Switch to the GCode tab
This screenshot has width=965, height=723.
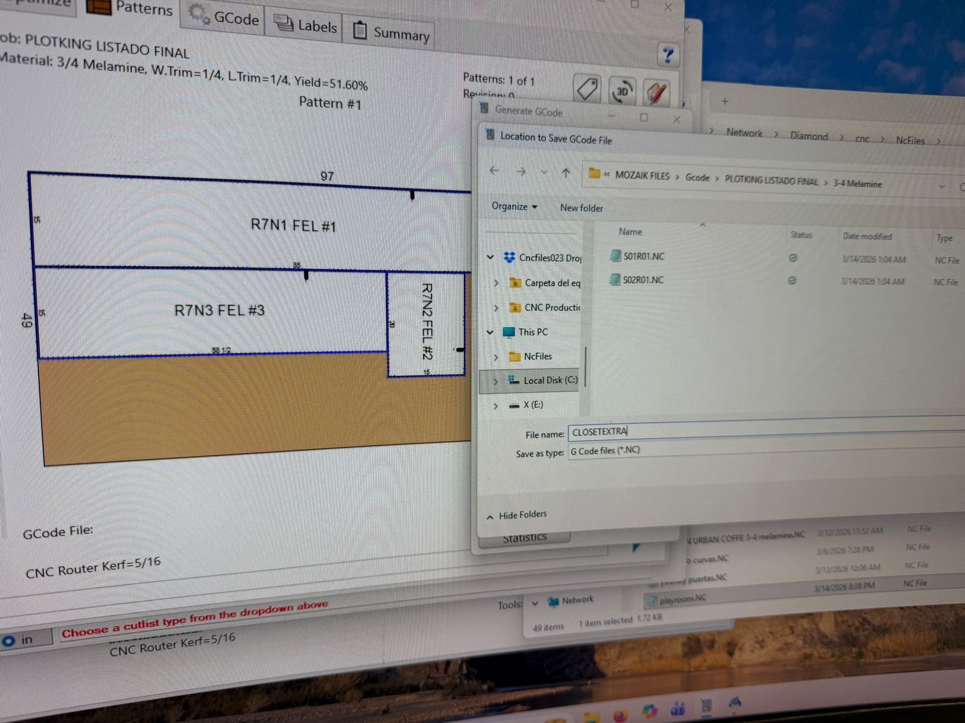(224, 17)
